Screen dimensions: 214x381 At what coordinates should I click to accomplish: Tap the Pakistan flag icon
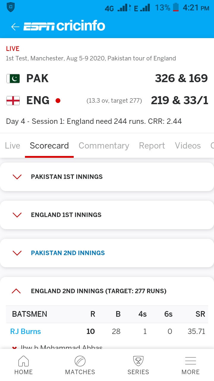[13, 79]
